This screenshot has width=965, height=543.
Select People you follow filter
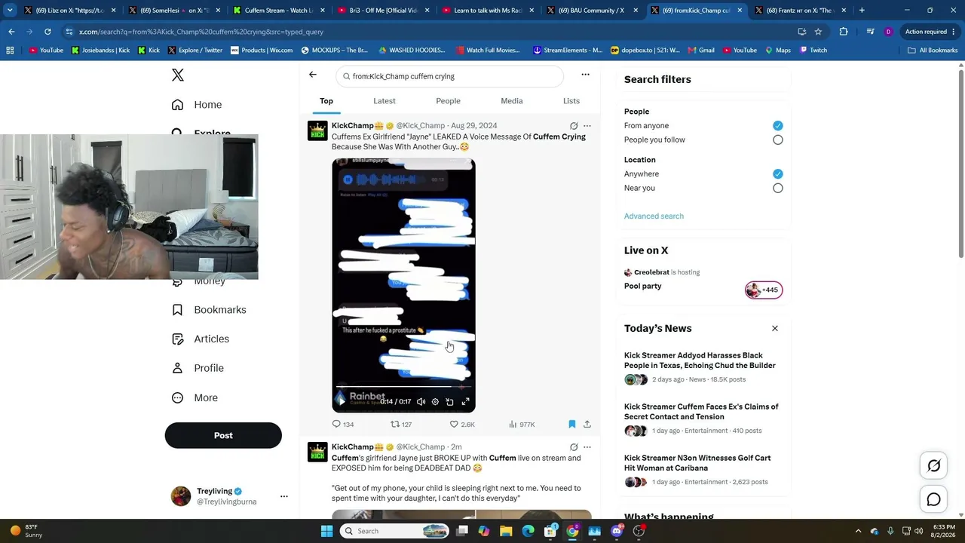coord(777,140)
